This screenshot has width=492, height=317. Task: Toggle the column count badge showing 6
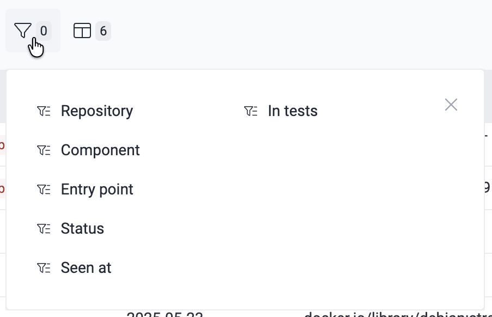102,31
